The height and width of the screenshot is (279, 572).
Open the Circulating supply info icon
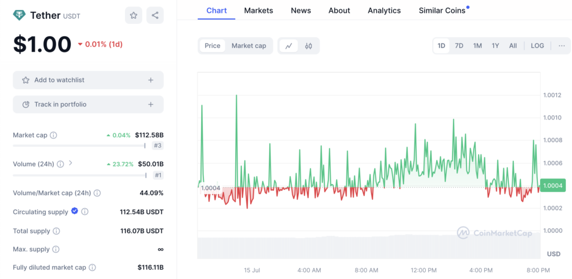coord(85,211)
